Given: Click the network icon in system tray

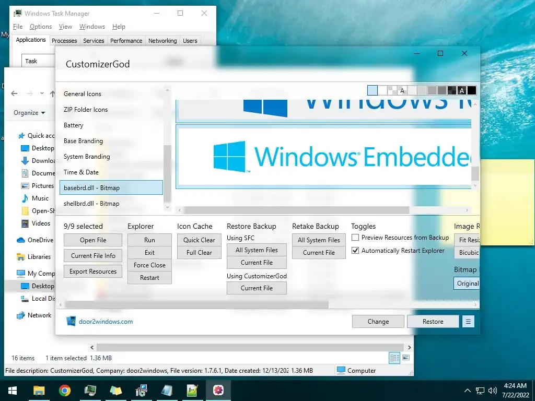Looking at the screenshot, I should point(480,391).
